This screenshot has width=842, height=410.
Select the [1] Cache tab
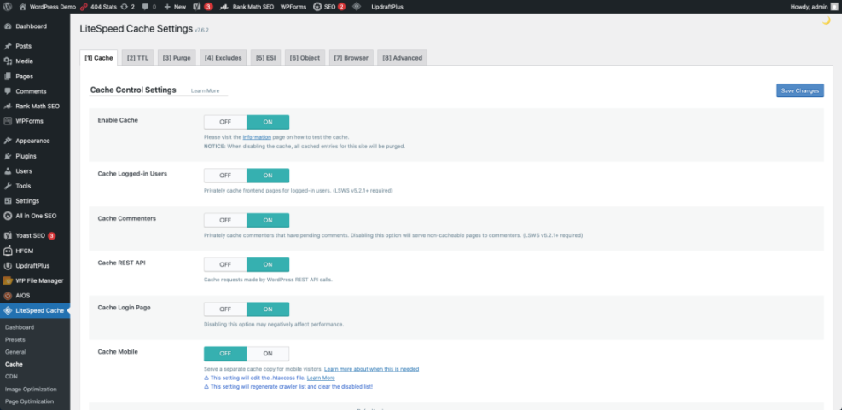pos(99,58)
